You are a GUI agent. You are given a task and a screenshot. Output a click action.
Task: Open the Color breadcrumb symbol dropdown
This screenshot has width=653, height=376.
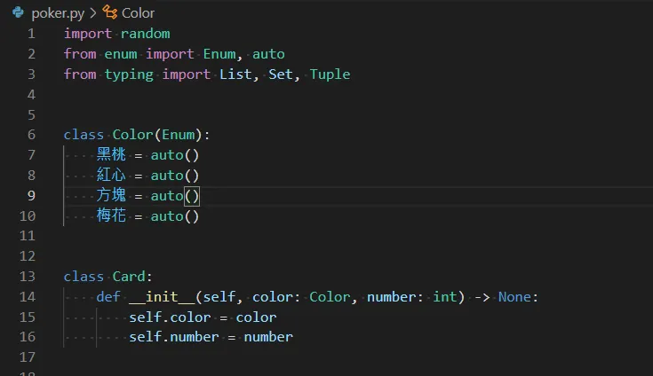click(138, 13)
